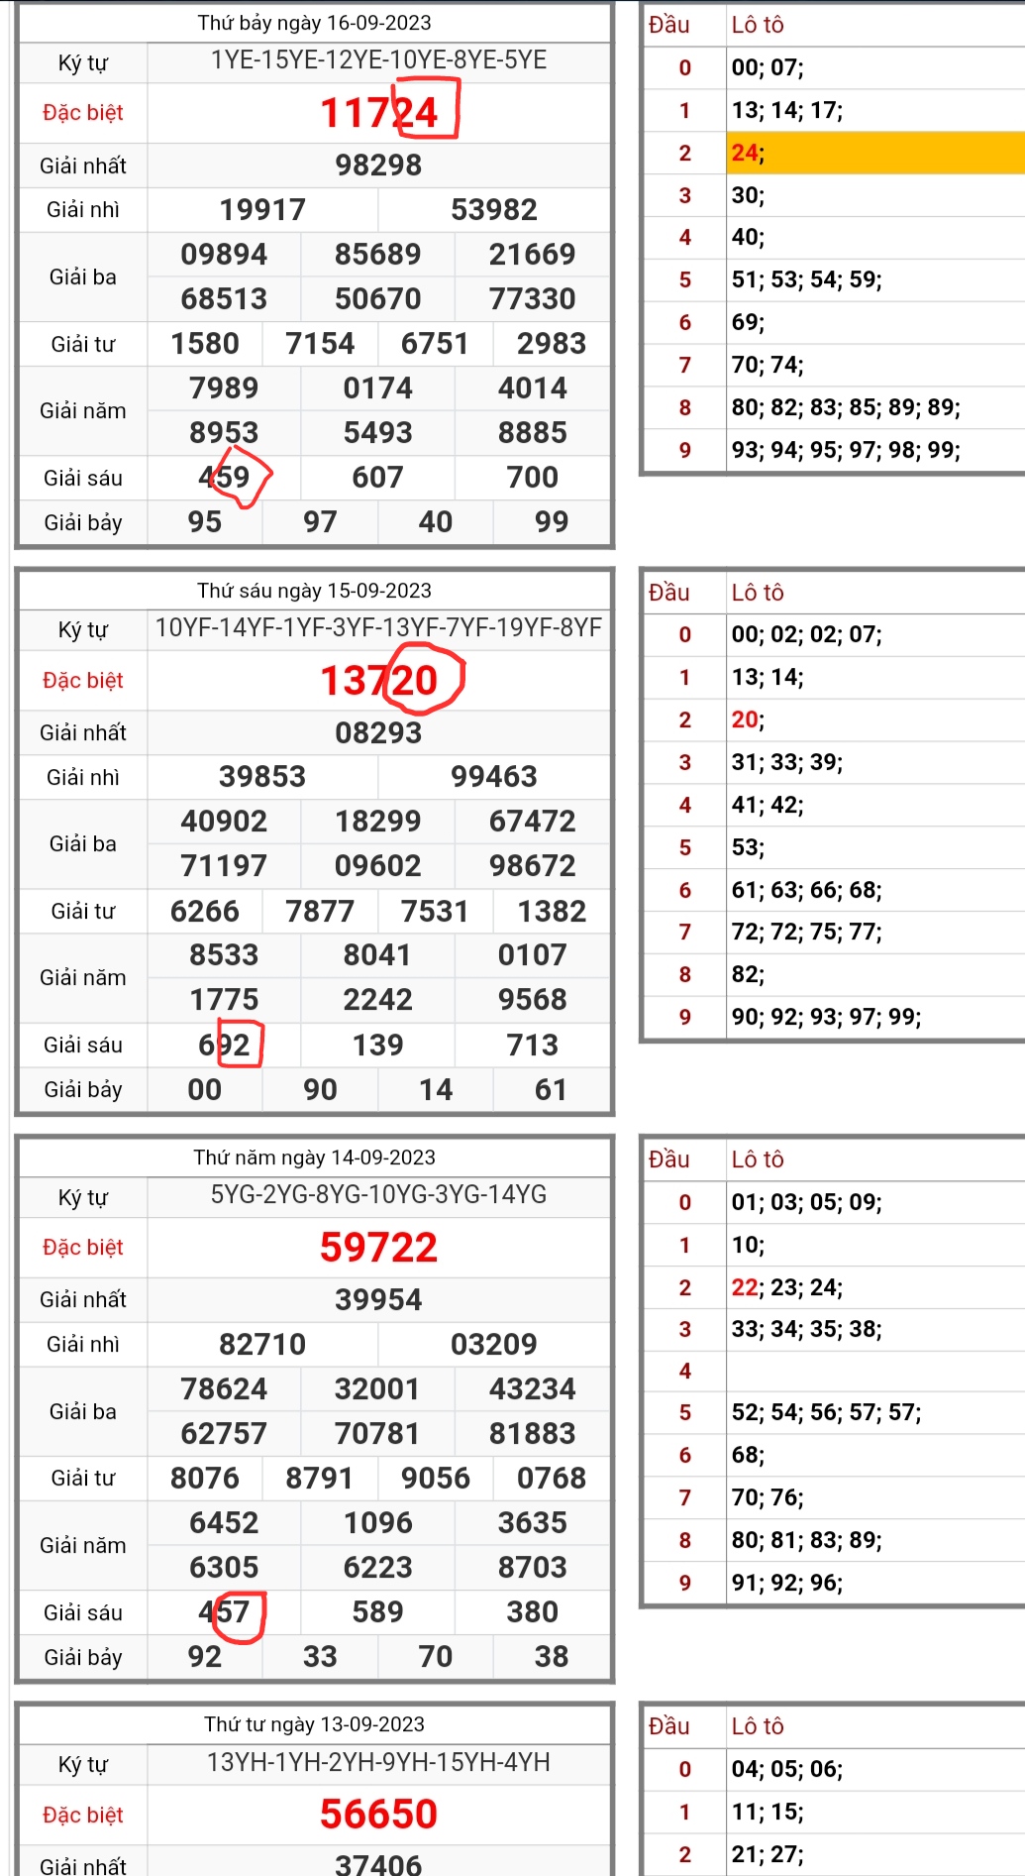
Task: Click the Giải ba number 81883
Action: pyautogui.click(x=533, y=1434)
